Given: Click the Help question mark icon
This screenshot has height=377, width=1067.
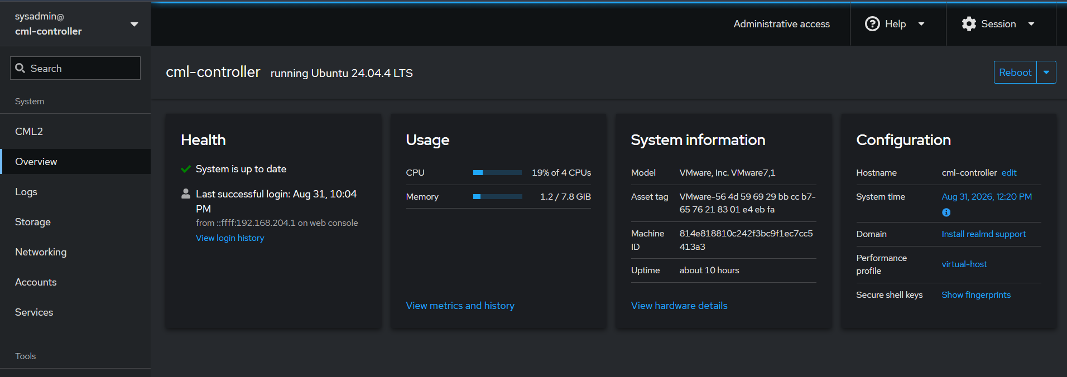Looking at the screenshot, I should click(x=872, y=24).
